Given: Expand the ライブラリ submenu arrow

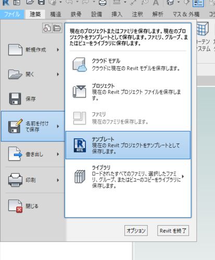Looking at the screenshot, I should [183, 176].
